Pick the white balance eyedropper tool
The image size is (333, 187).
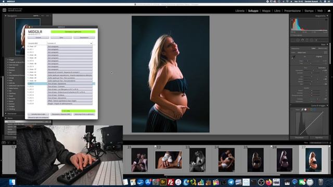click(293, 57)
